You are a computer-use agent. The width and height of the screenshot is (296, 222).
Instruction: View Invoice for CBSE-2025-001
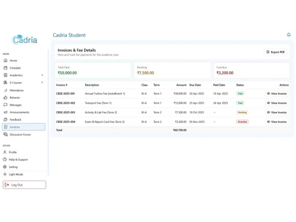pyautogui.click(x=276, y=94)
